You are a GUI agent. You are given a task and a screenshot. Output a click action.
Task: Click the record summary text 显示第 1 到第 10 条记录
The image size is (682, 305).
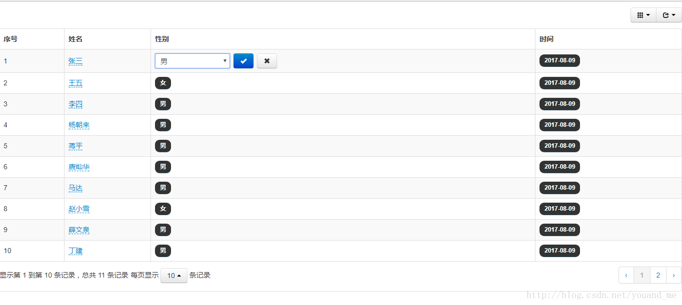click(37, 276)
